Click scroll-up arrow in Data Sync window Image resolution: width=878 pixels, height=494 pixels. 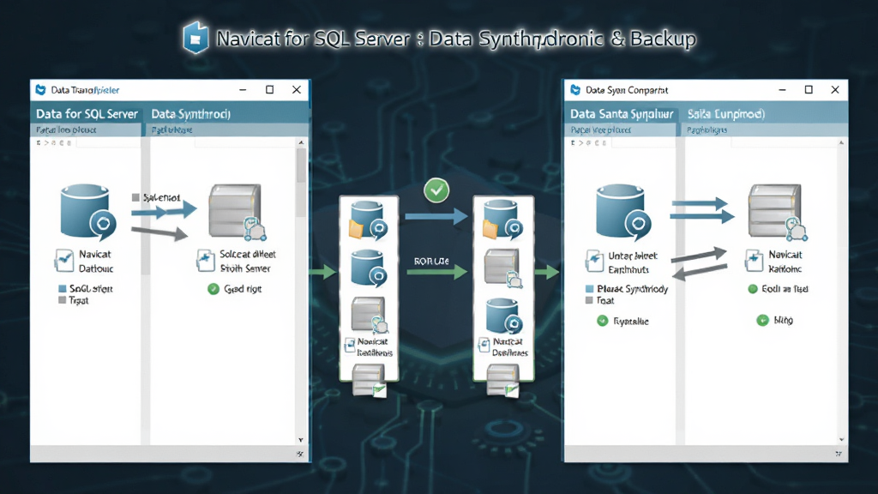point(841,143)
